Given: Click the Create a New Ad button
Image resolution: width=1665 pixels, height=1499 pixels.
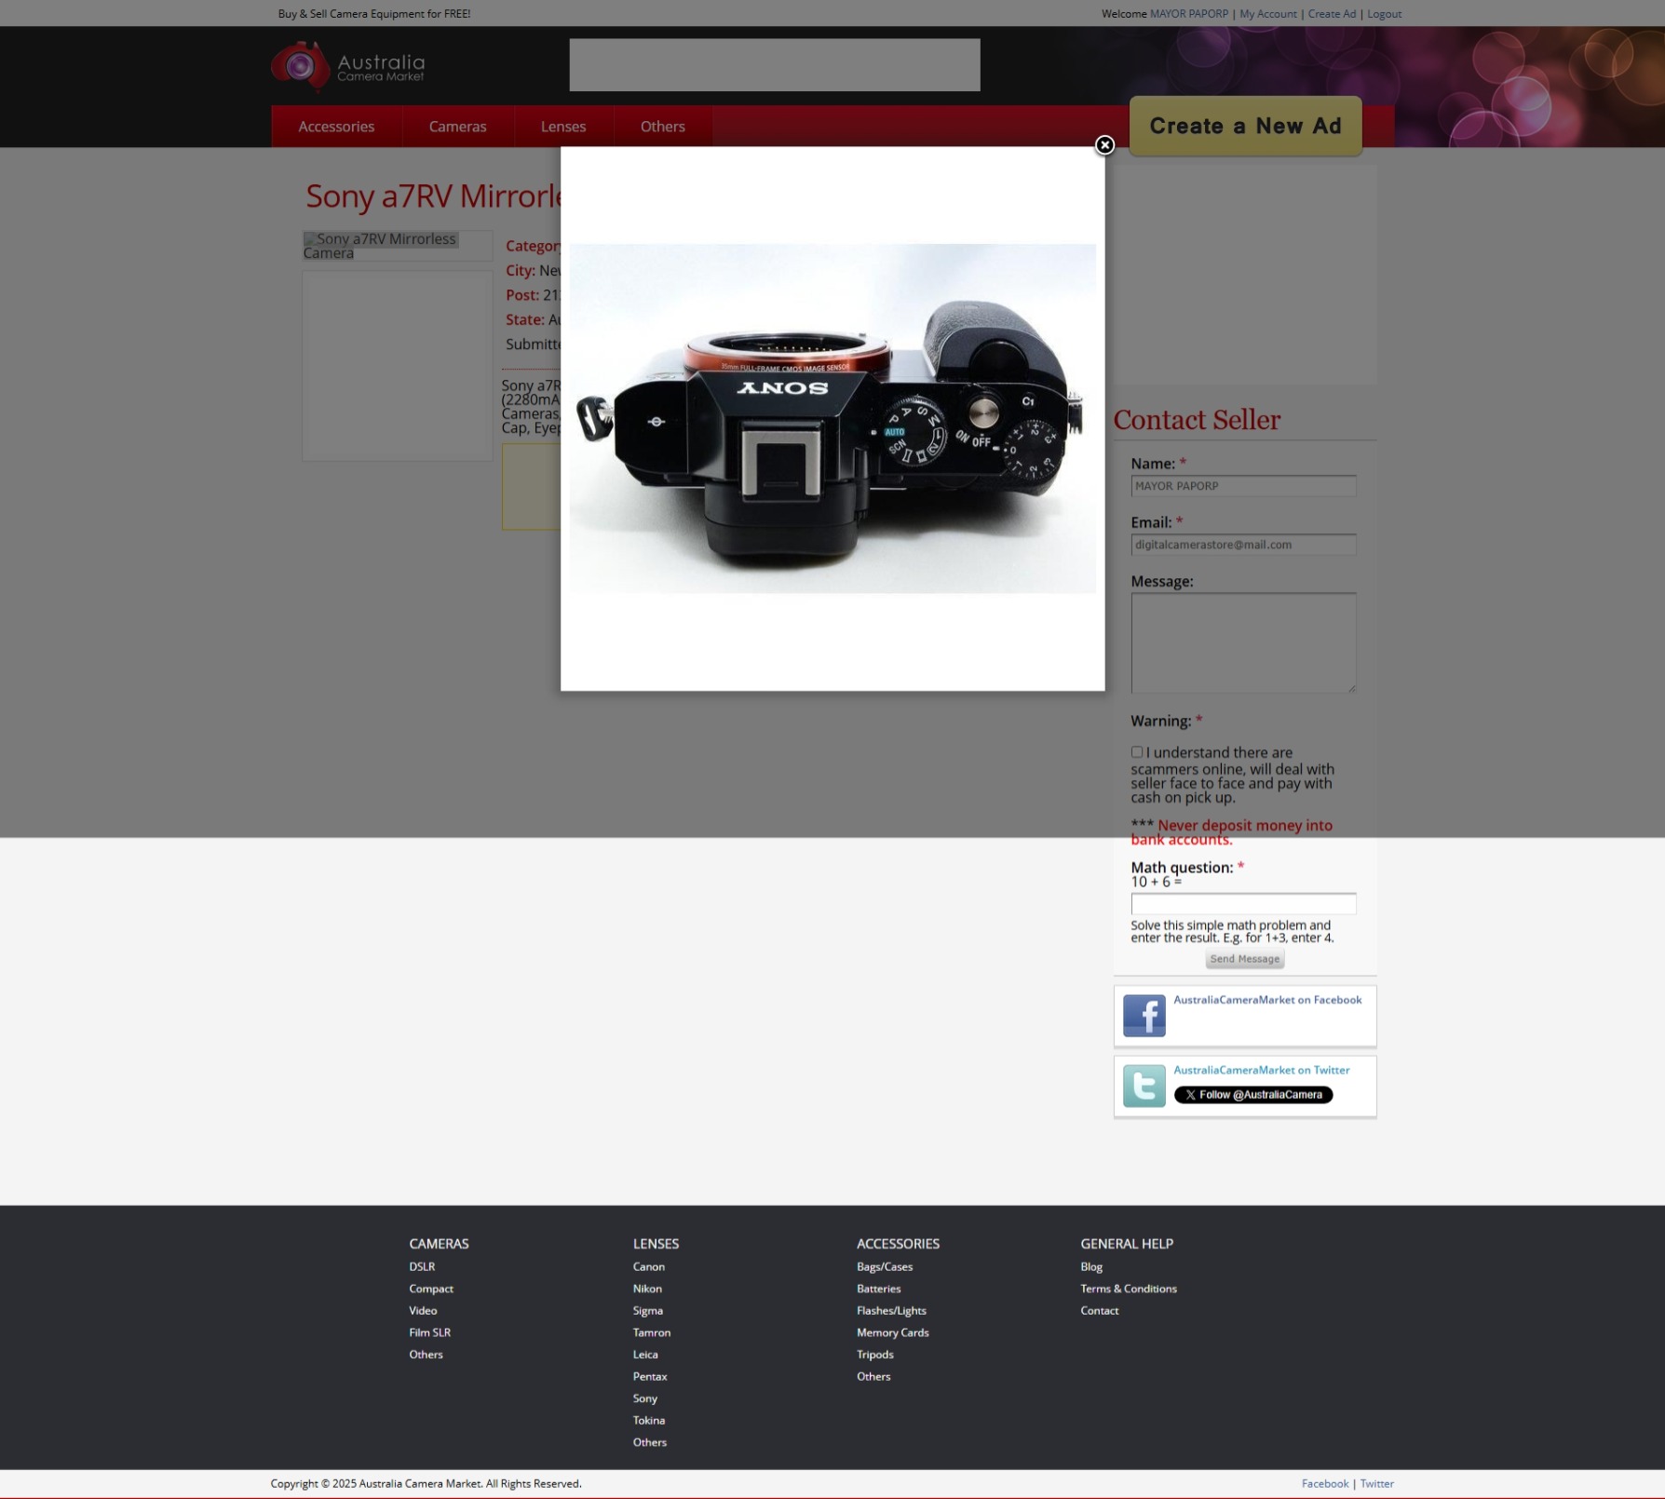Looking at the screenshot, I should 1245,126.
